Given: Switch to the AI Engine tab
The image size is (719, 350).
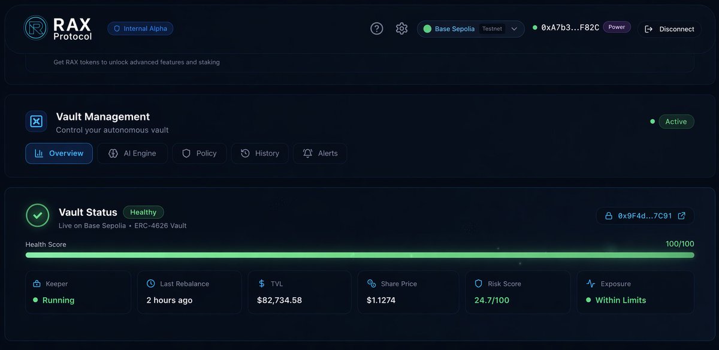Looking at the screenshot, I should tap(132, 153).
